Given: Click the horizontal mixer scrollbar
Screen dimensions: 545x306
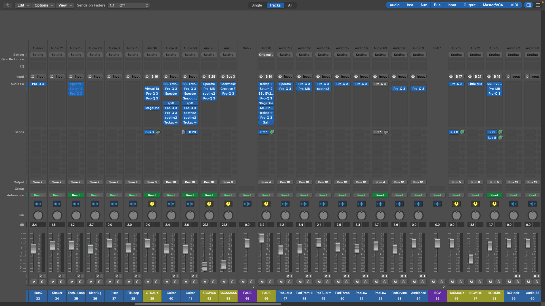Looking at the screenshot, I should [208, 304].
